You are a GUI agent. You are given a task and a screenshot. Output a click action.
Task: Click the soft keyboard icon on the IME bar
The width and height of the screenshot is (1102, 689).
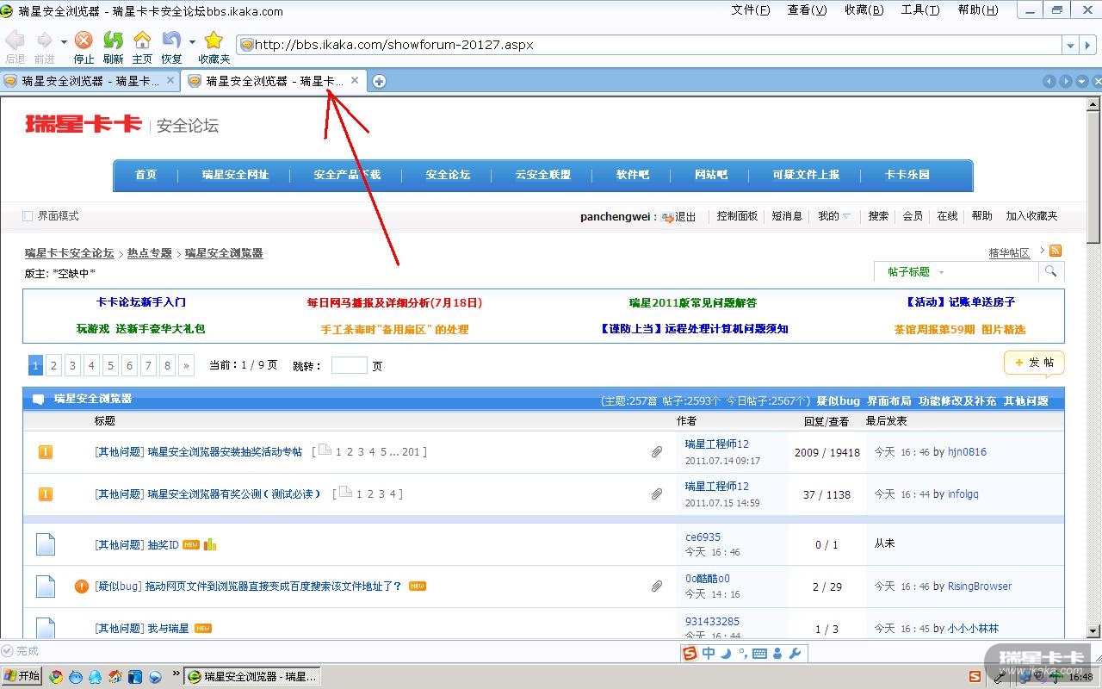coord(759,654)
